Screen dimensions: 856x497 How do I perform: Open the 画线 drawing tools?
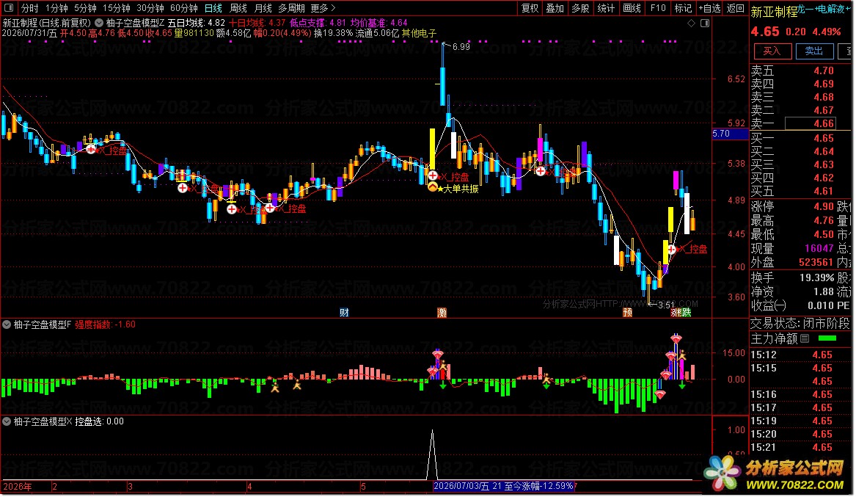click(x=632, y=8)
